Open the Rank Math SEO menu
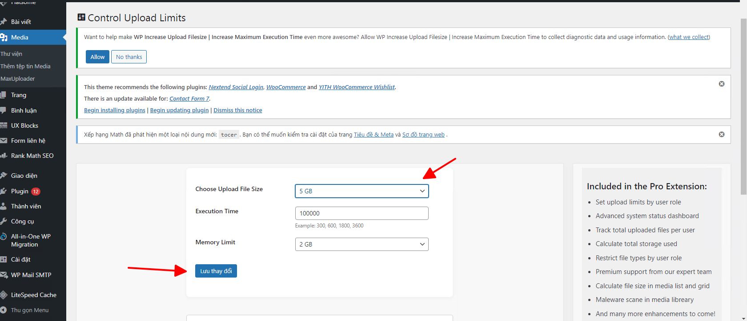Screen dimensions: 747x321 (32, 156)
